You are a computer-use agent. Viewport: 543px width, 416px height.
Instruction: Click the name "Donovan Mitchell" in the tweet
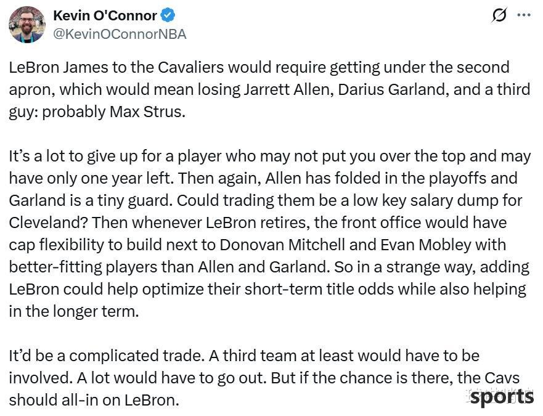click(282, 245)
